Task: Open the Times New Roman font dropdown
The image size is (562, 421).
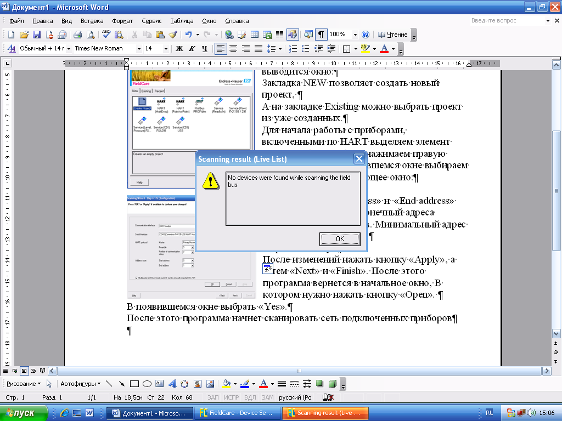Action: click(x=139, y=48)
